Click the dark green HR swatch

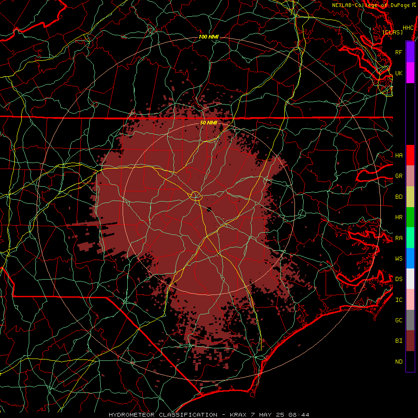click(410, 217)
